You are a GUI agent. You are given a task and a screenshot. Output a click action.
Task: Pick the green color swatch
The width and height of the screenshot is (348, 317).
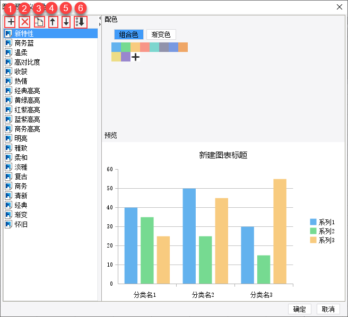126,47
